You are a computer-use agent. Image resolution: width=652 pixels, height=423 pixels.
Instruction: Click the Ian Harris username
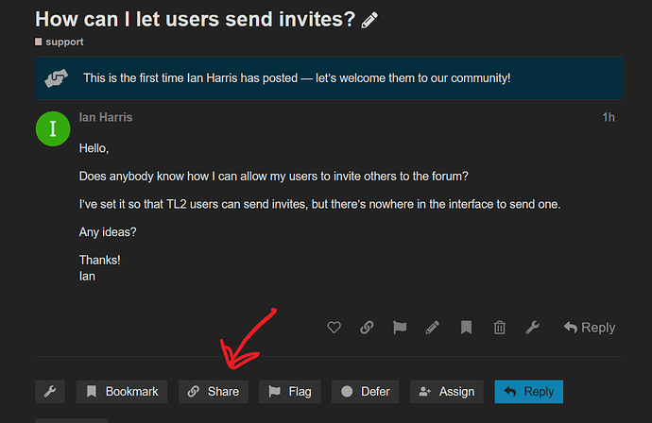(x=106, y=118)
